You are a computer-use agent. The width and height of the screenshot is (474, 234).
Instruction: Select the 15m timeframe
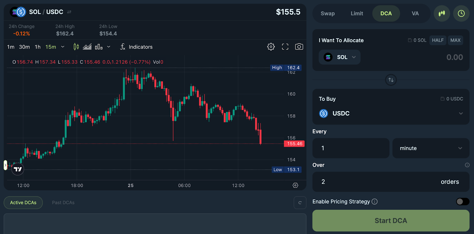click(51, 47)
